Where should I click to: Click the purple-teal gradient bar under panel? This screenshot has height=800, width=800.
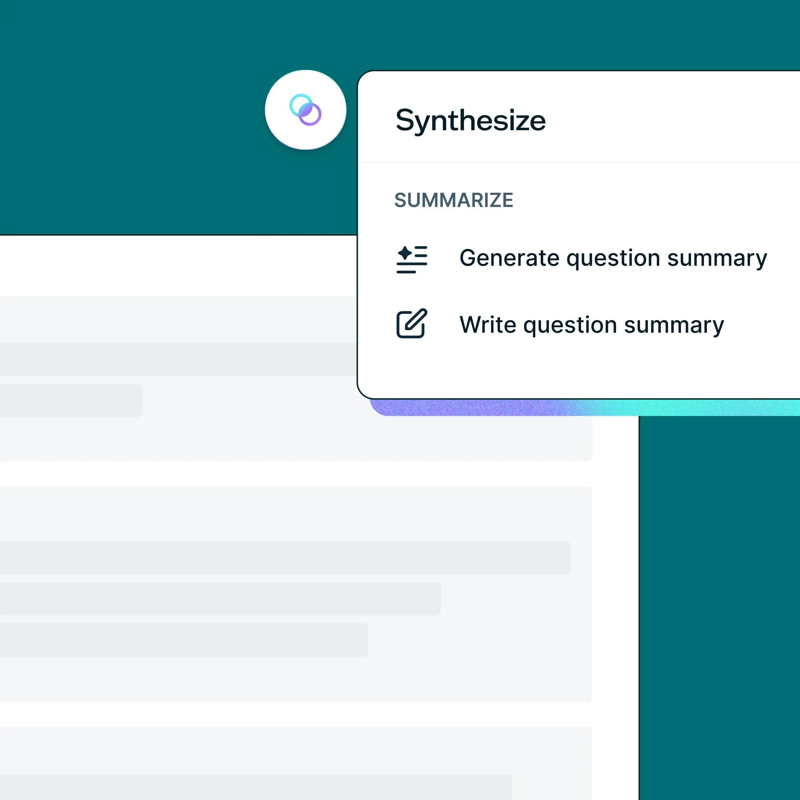(580, 408)
